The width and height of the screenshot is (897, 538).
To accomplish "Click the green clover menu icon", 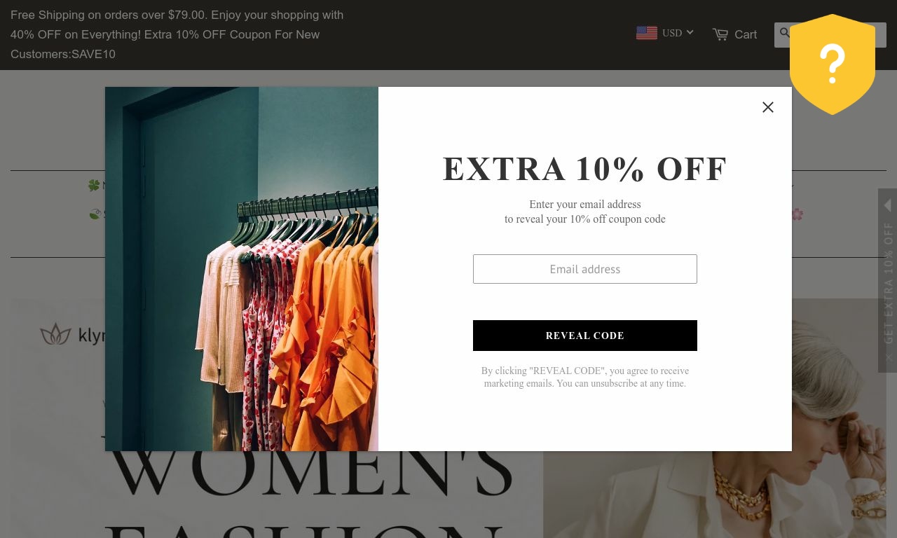I will [x=94, y=186].
